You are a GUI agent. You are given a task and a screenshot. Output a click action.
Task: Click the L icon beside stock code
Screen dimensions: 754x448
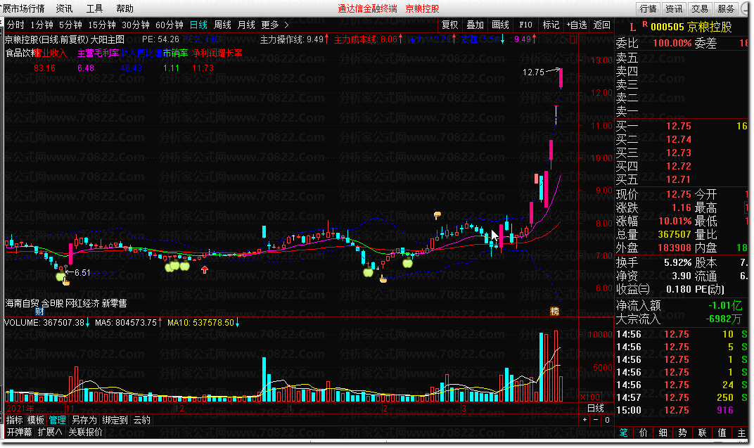(x=632, y=27)
